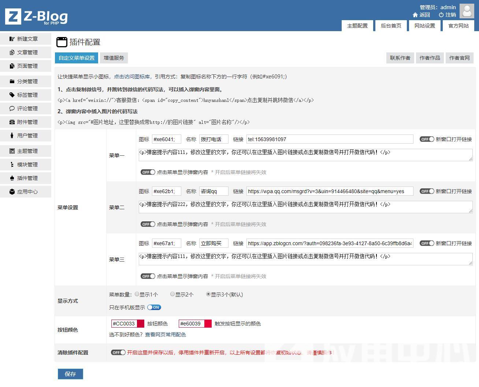Image resolution: width=479 pixels, height=387 pixels.
Task: Open the app center cube icon
Action: (x=12, y=192)
